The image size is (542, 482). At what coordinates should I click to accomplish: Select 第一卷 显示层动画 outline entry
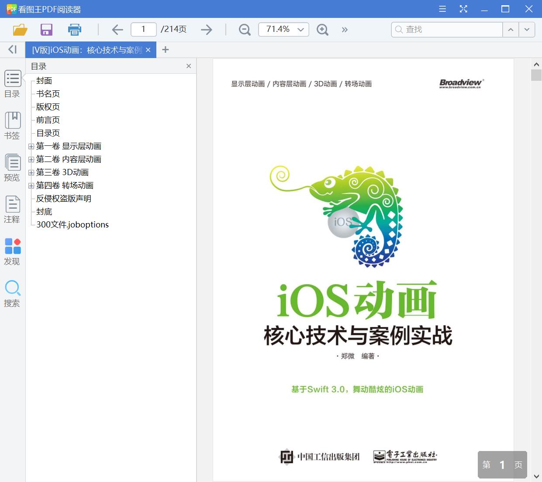pyautogui.click(x=69, y=146)
